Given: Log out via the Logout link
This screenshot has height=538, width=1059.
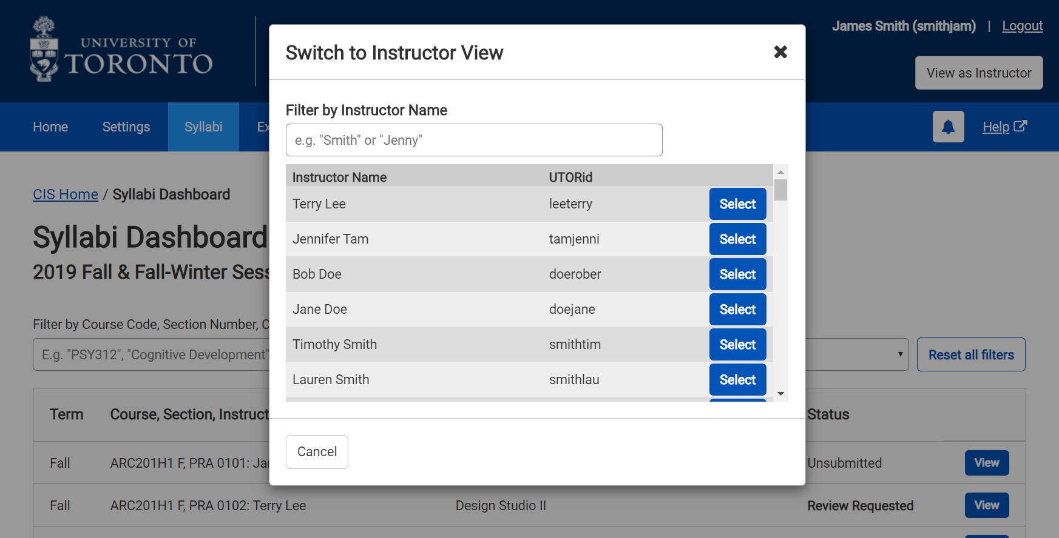Looking at the screenshot, I should (x=1022, y=26).
